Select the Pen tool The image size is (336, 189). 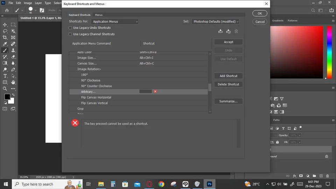point(13,69)
